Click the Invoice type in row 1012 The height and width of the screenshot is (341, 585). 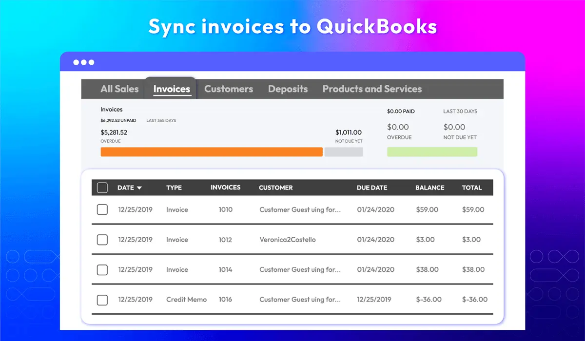(177, 240)
